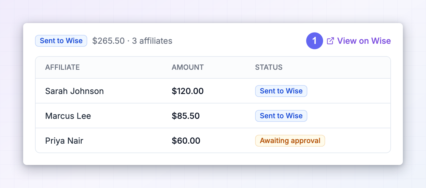
Task: Open the View on Wise link
Action: point(359,41)
